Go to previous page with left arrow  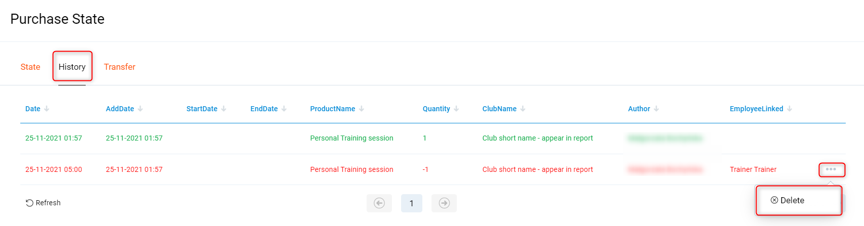pyautogui.click(x=379, y=203)
